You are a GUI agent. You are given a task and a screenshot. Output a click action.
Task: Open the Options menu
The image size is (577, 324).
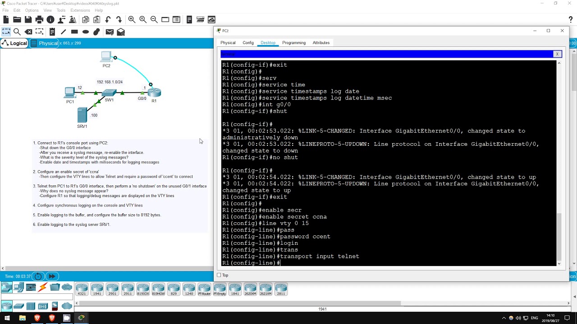(32, 10)
